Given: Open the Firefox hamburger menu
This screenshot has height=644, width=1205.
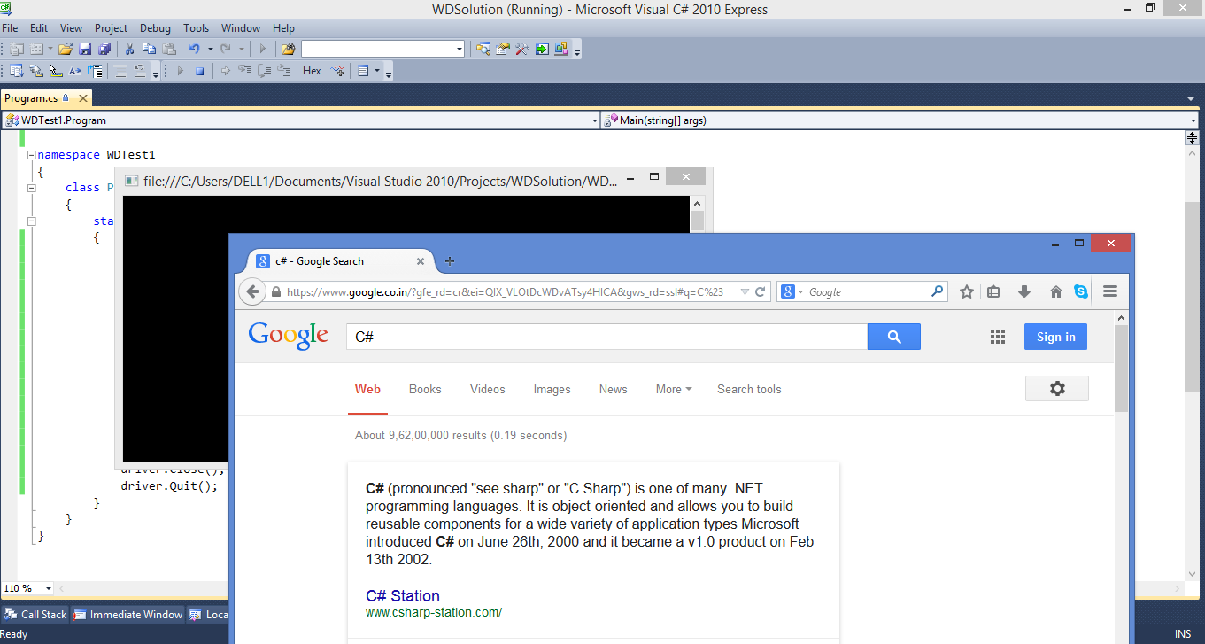Looking at the screenshot, I should tap(1110, 291).
